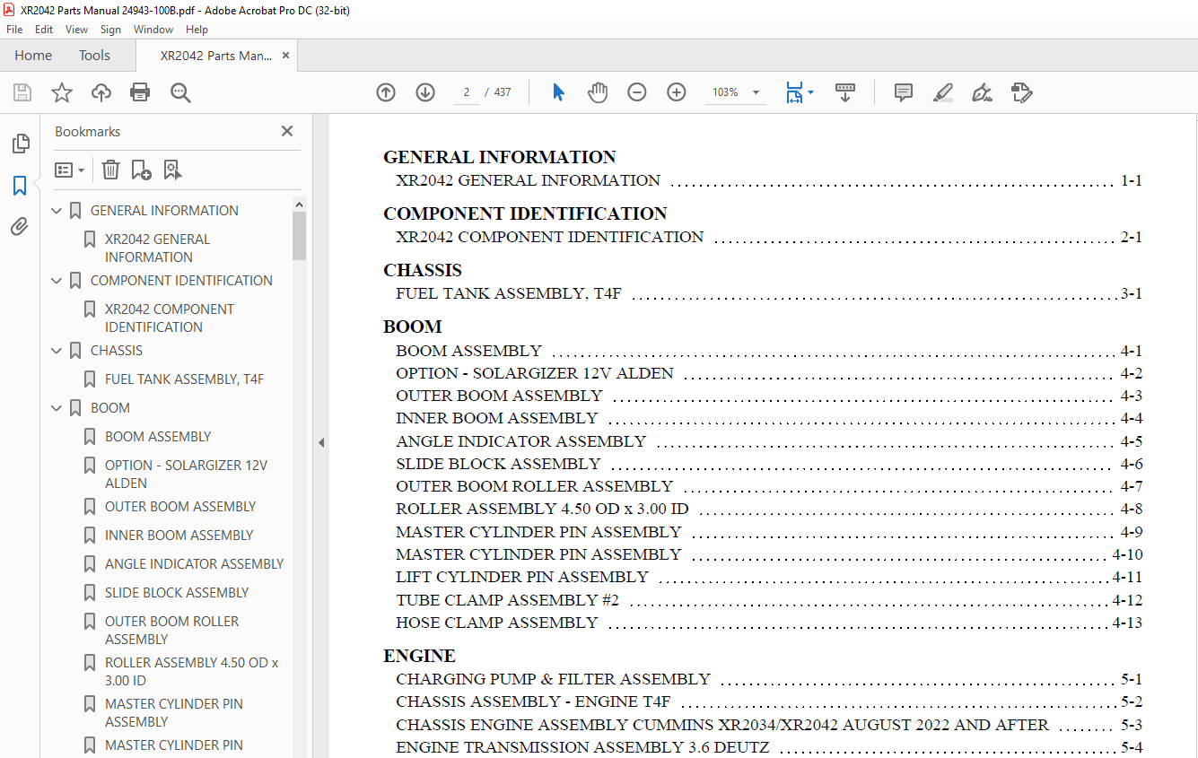Open the File menu
This screenshot has width=1198, height=758.
point(14,30)
